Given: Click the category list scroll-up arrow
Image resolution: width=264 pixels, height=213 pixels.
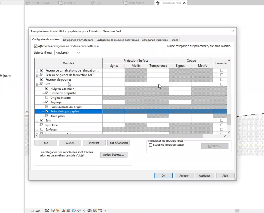Looking at the screenshot, I should [229, 60].
